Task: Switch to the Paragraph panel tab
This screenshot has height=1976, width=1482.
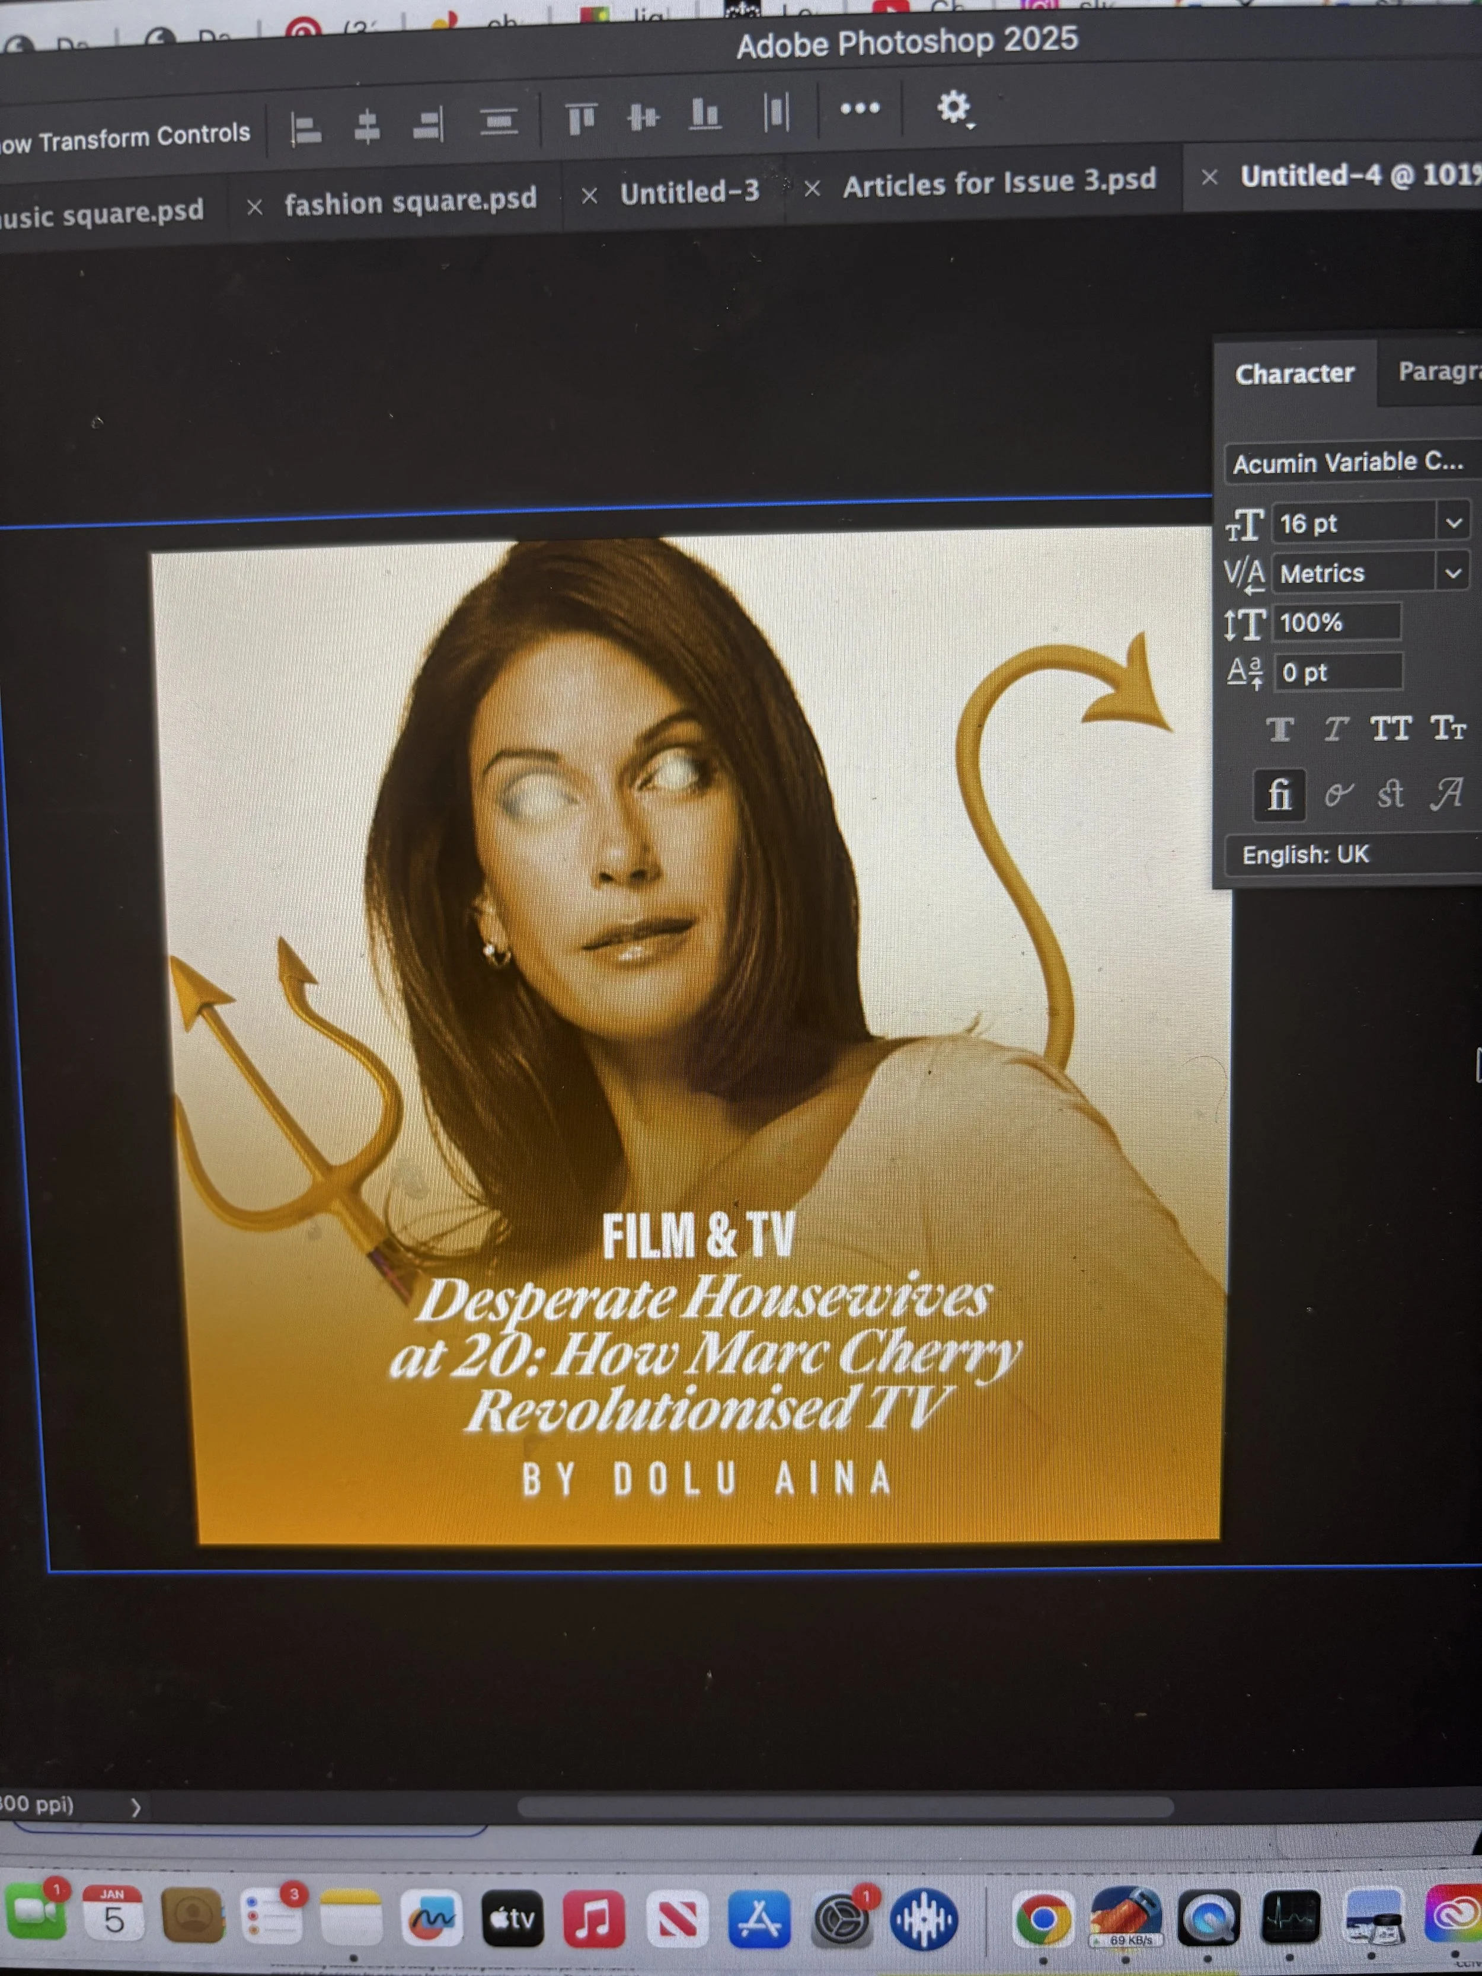Action: coord(1436,371)
